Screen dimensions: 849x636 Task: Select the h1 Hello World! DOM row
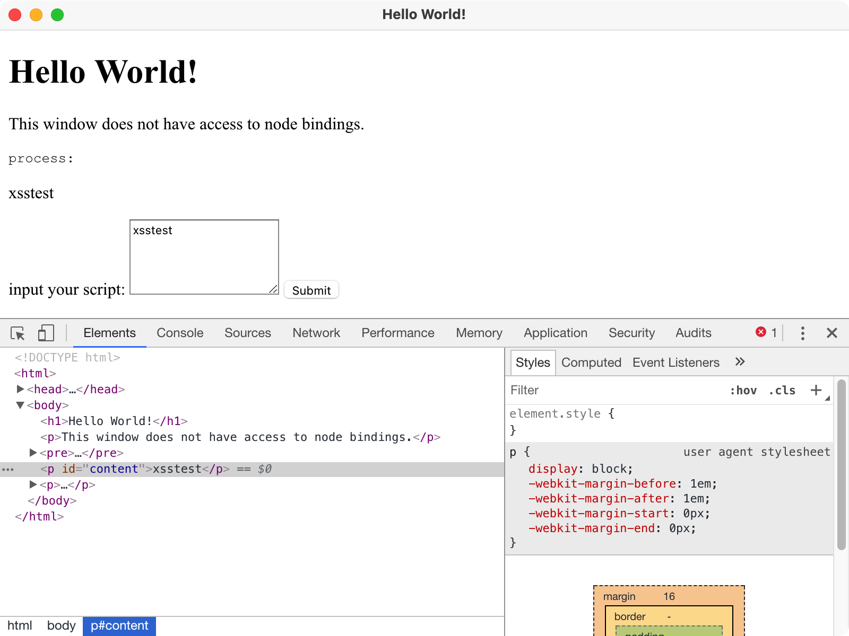coord(252,421)
